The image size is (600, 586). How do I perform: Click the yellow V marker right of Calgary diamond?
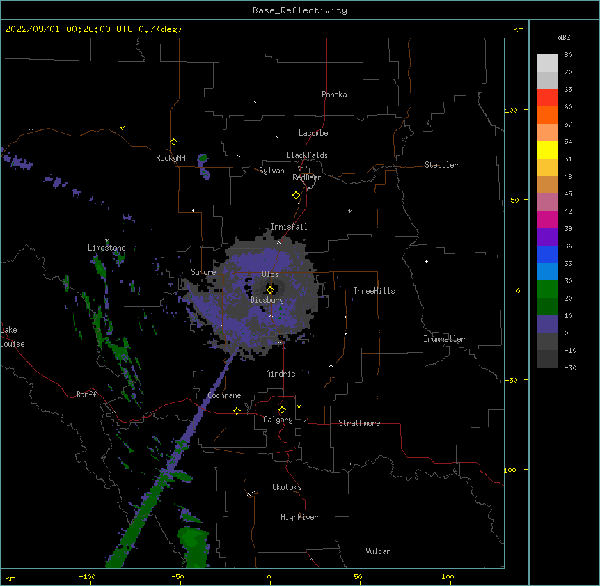pos(299,406)
